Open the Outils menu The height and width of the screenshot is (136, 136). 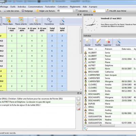tap(13, 7)
